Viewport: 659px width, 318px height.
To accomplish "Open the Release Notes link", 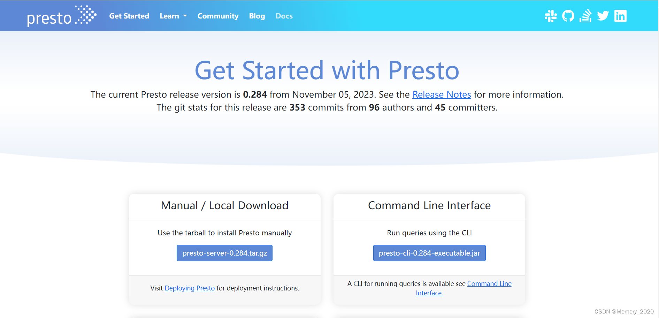I will pyautogui.click(x=442, y=94).
